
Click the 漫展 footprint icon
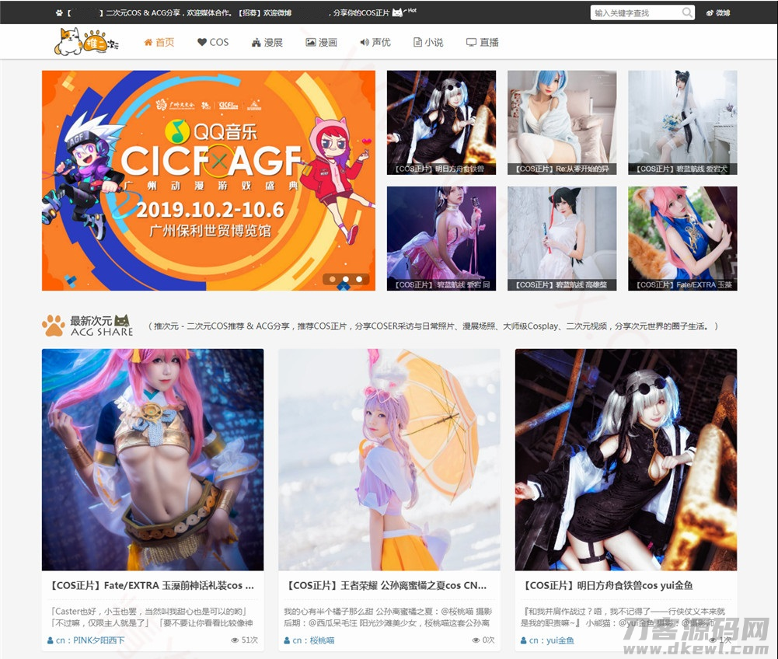(x=255, y=42)
